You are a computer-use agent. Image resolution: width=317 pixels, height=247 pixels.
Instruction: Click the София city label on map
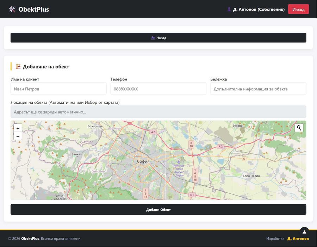tap(143, 161)
